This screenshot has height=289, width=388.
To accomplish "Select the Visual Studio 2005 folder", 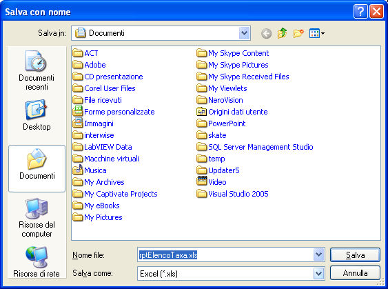I will tap(233, 194).
